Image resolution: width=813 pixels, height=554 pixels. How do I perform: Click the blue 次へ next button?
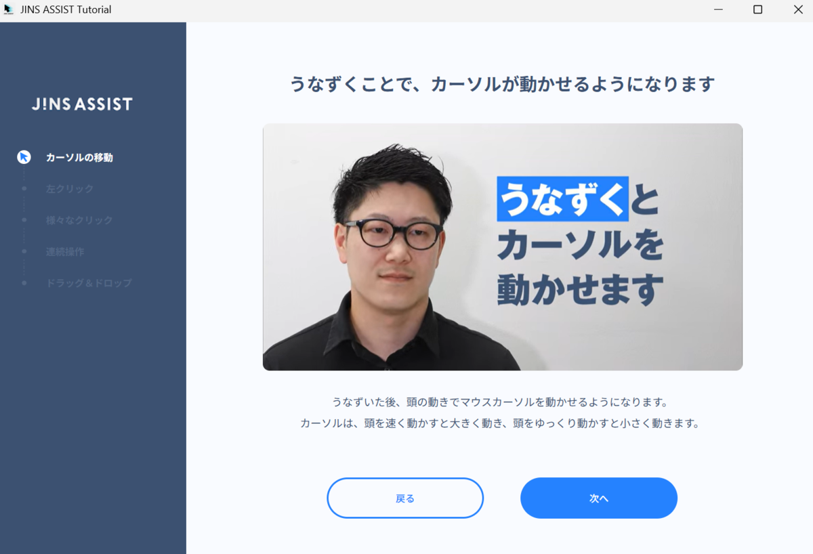(599, 498)
